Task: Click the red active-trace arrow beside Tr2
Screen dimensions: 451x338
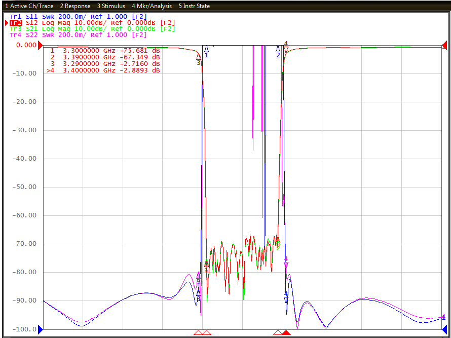Action: [7, 23]
